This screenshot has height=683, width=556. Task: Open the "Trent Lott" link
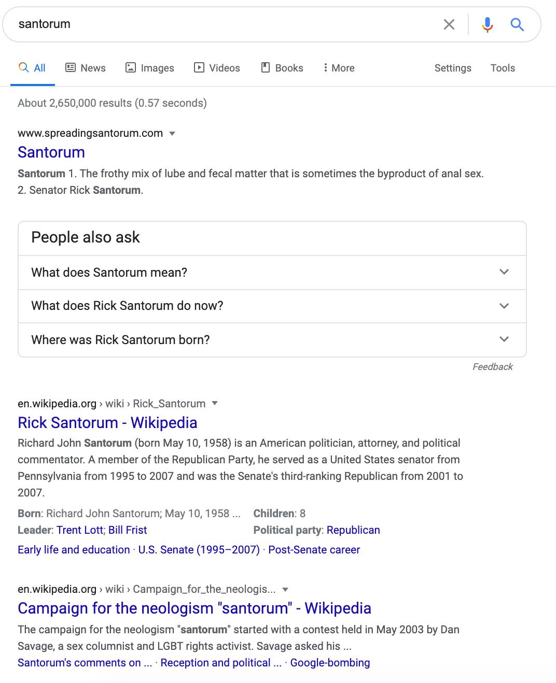click(x=80, y=530)
